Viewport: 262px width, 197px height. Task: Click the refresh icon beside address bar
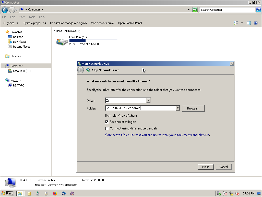point(195,10)
